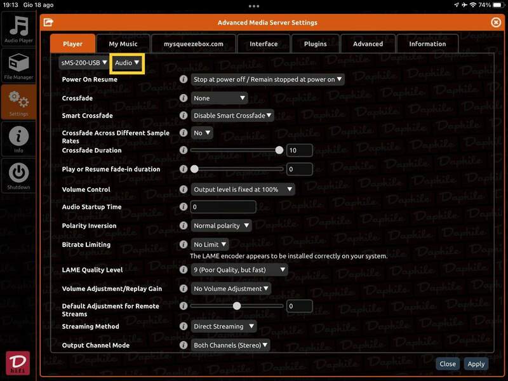Click the info icon beside Polarity Inversion
This screenshot has width=508, height=381.
[x=184, y=225]
